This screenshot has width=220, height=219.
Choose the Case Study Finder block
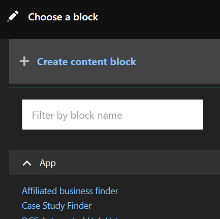tap(57, 206)
